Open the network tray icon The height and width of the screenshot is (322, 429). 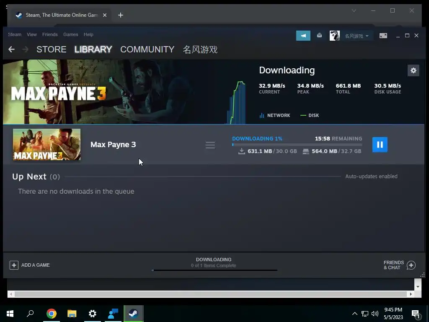coord(365,314)
